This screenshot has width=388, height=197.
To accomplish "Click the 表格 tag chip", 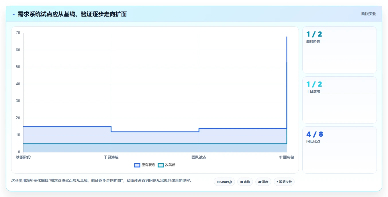I will coord(245,182).
